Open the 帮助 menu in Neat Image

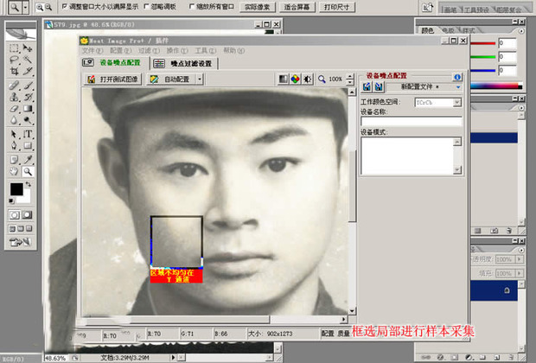point(228,51)
